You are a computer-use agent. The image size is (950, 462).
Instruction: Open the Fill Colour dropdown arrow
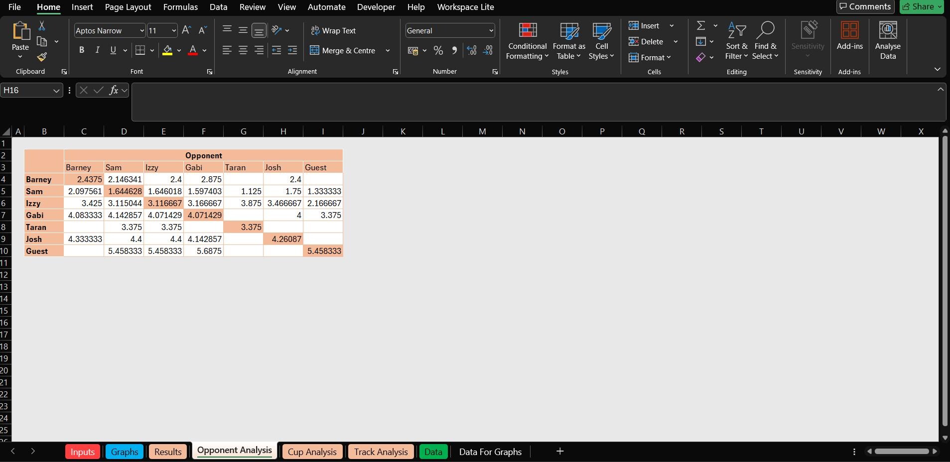179,50
